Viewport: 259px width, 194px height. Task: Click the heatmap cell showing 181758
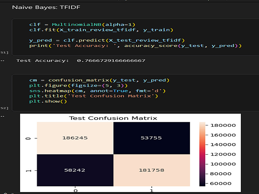152,170
